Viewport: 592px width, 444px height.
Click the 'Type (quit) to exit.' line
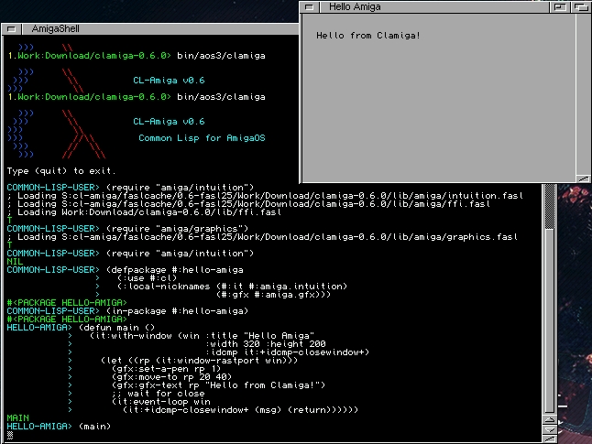[60, 171]
